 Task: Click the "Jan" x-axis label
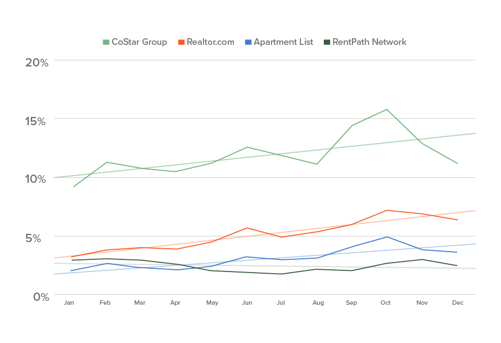(69, 303)
